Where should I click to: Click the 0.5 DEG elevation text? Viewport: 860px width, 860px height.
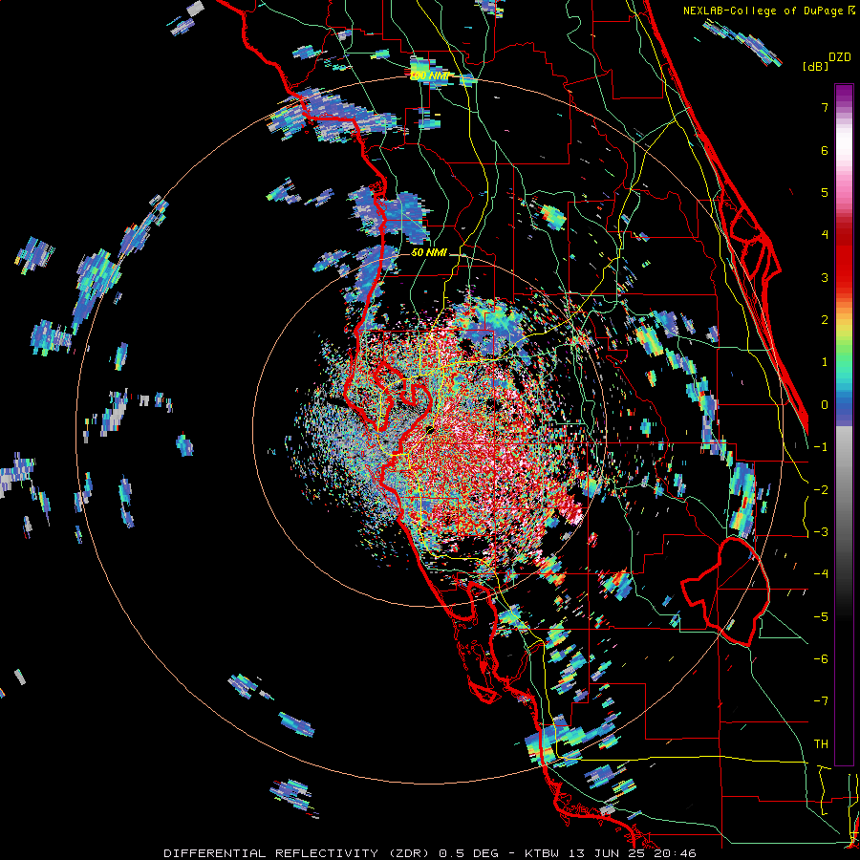pos(468,853)
